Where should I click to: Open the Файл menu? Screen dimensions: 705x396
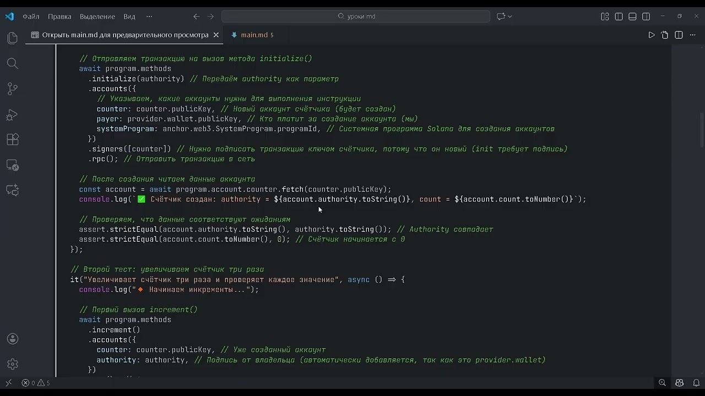31,16
